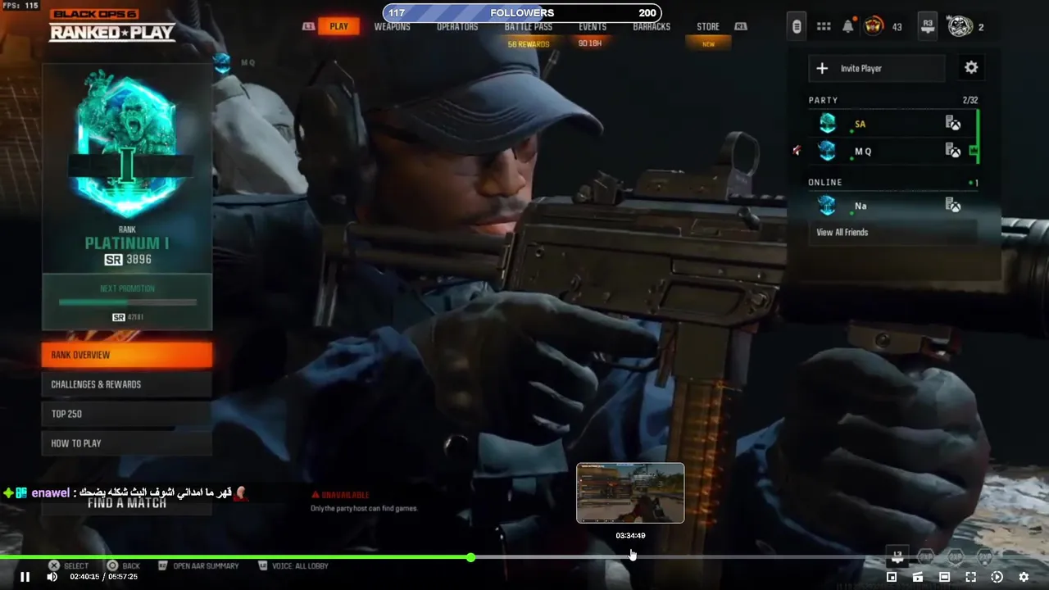Image resolution: width=1049 pixels, height=590 pixels.
Task: Click VOICE: ALL LOBBY prompt
Action: tap(293, 565)
